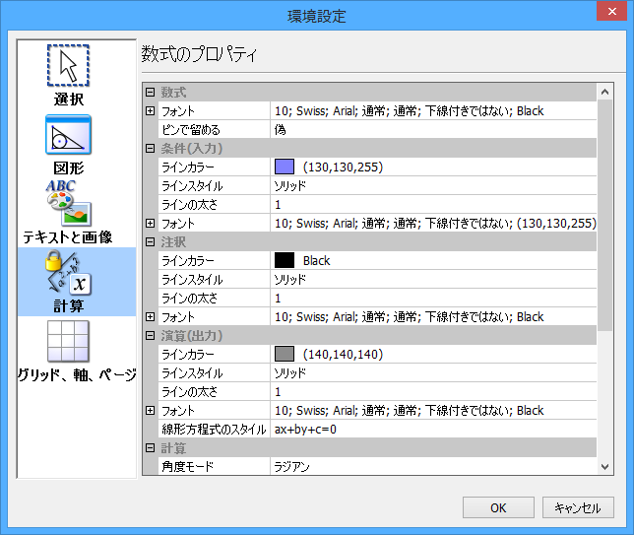Select the 選択 arrow cursor icon
This screenshot has height=535, width=634.
point(68,66)
